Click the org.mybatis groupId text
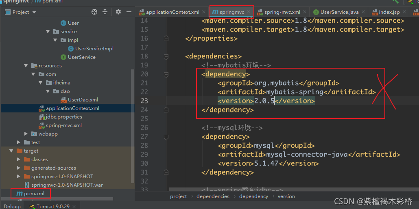 276,83
